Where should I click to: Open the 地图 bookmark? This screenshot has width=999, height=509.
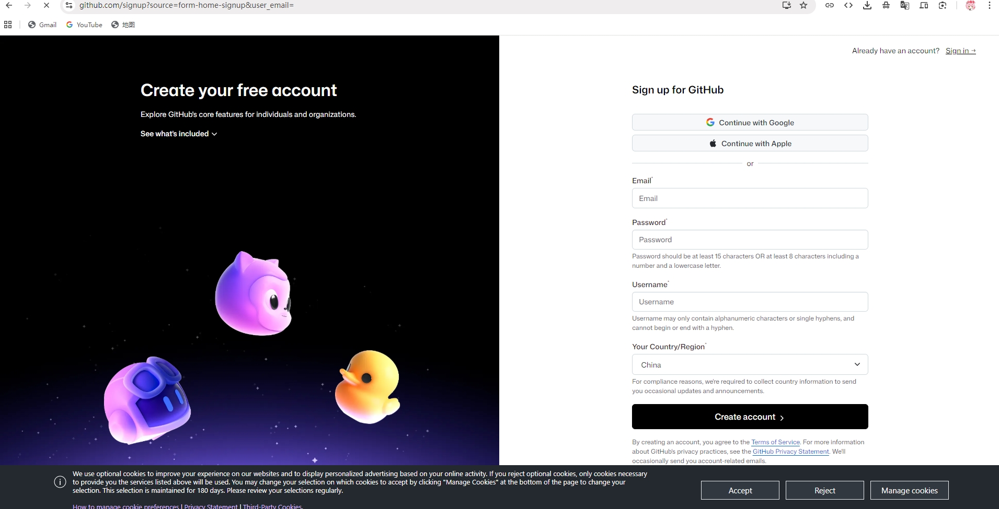(123, 25)
